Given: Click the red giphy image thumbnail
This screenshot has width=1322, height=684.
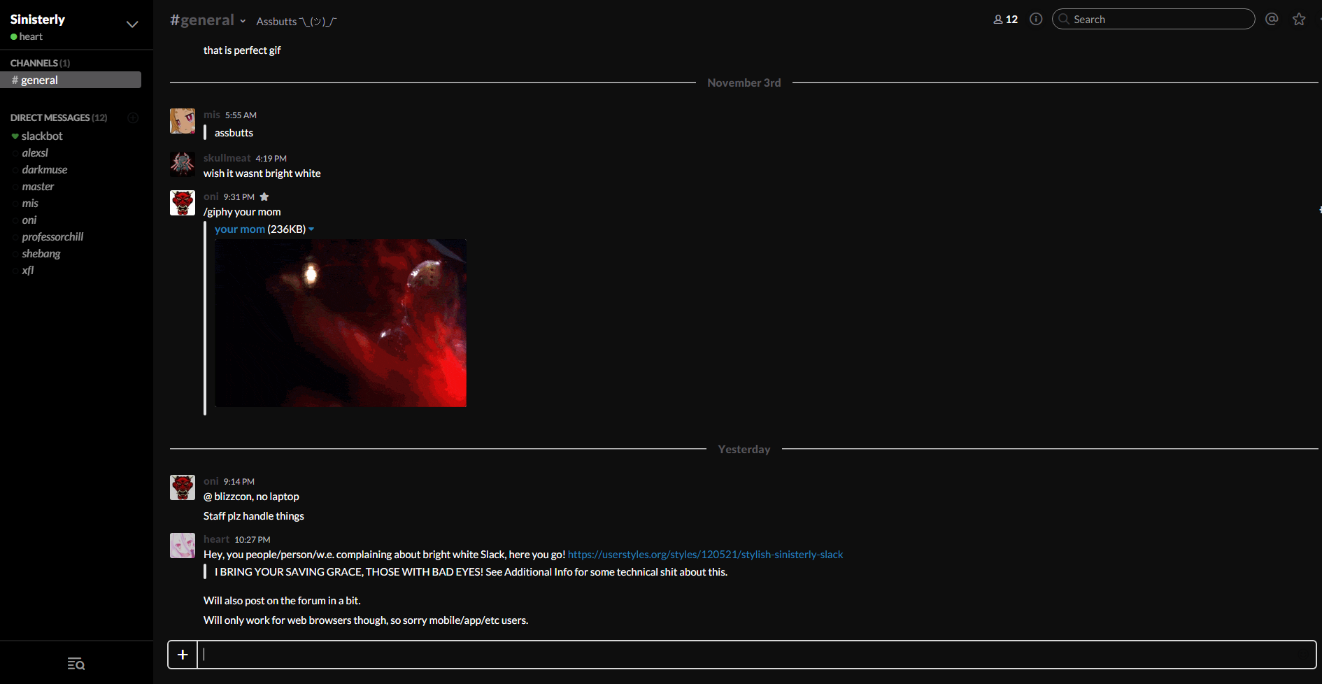Looking at the screenshot, I should tap(341, 323).
